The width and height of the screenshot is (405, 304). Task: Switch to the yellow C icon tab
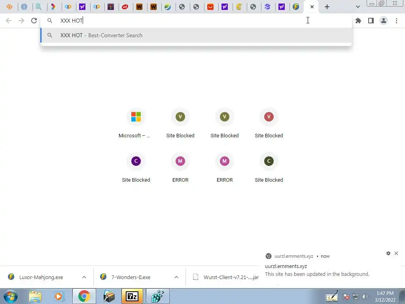(239, 7)
